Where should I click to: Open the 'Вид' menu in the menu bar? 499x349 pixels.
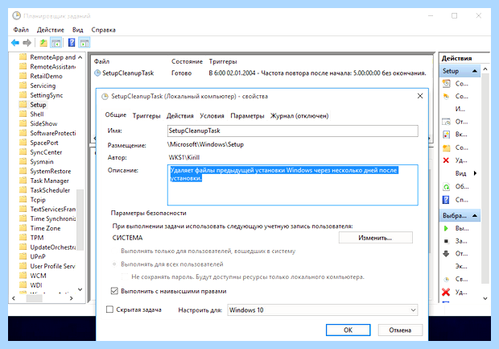pos(77,30)
